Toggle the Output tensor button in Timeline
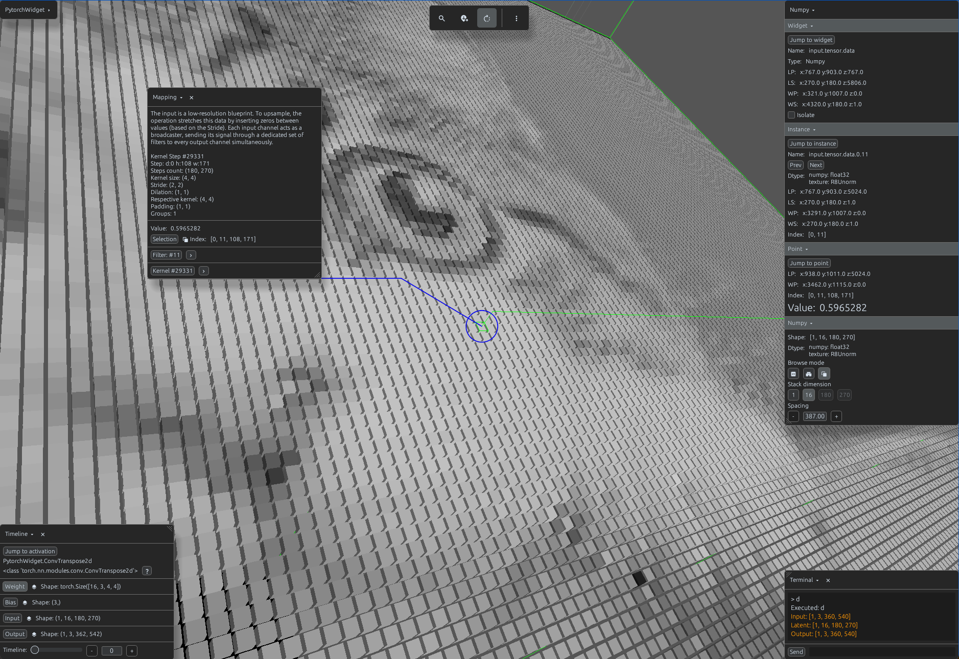This screenshot has height=659, width=959. pos(15,634)
